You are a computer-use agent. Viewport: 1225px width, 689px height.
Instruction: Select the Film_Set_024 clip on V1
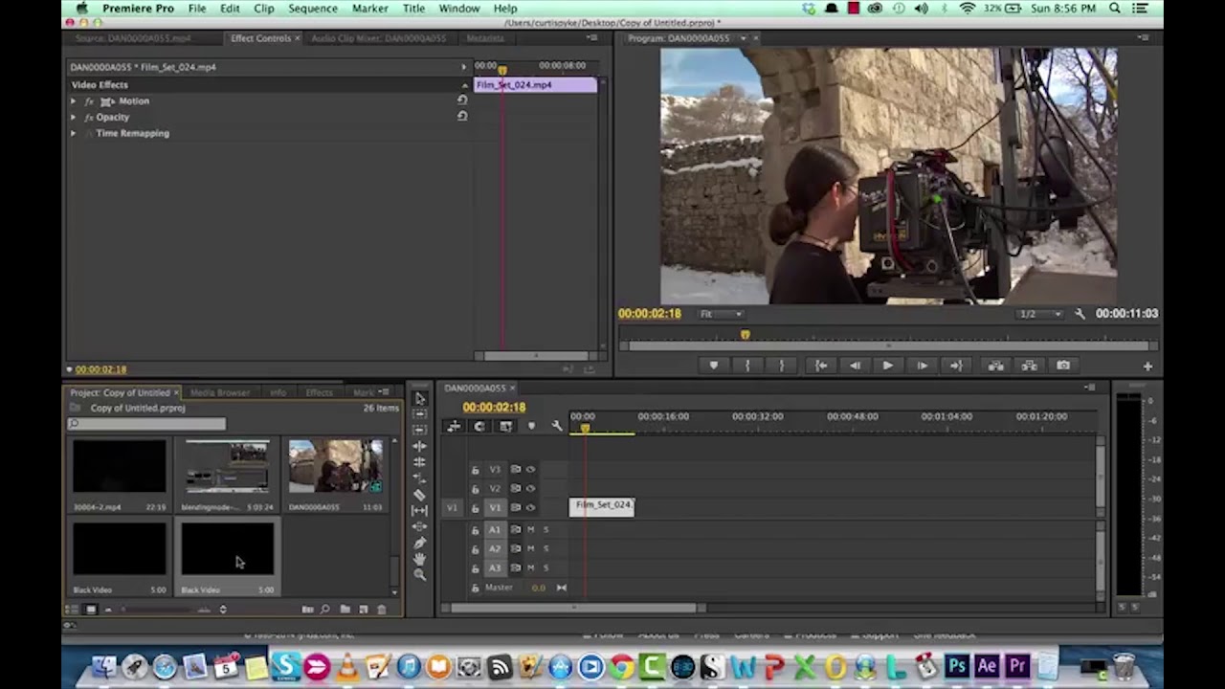pos(602,506)
